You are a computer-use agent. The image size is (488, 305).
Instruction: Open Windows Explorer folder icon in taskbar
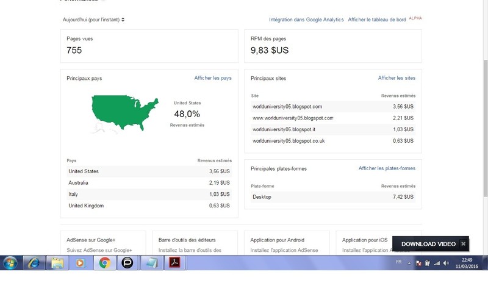coord(57,263)
